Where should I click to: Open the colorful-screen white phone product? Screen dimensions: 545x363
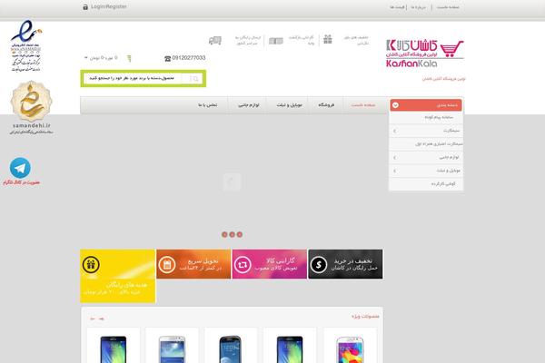click(x=350, y=349)
